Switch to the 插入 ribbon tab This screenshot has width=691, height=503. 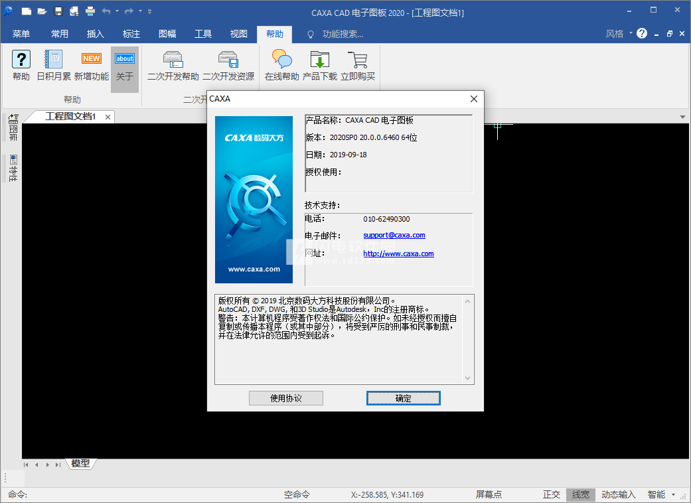click(x=95, y=34)
